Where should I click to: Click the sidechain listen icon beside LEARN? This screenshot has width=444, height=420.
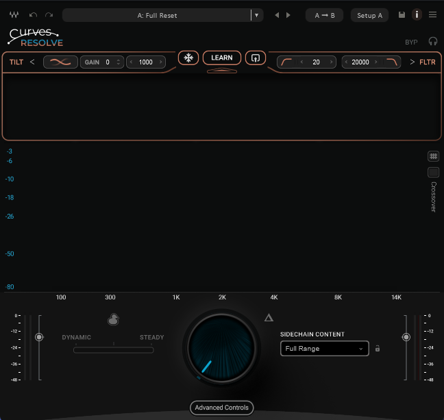pos(255,58)
